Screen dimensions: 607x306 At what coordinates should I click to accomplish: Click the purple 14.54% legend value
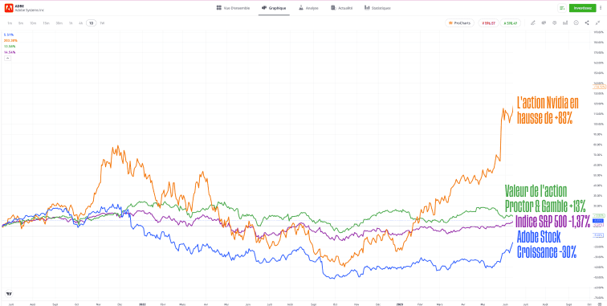coord(10,52)
